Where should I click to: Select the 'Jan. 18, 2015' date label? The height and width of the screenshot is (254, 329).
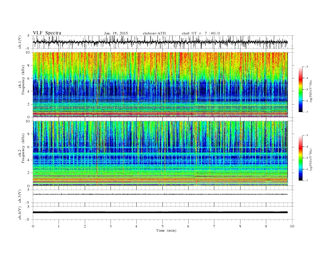[116, 33]
